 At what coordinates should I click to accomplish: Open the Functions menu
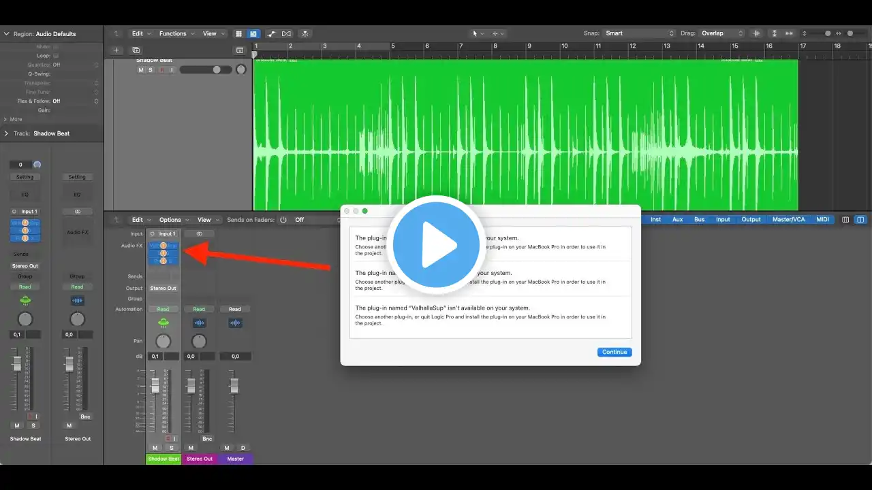pos(176,33)
